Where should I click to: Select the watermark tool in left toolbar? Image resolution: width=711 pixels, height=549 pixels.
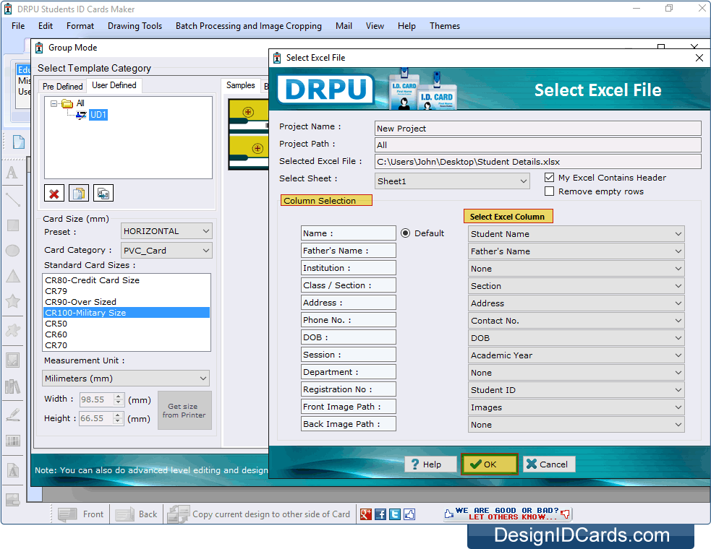coord(12,471)
